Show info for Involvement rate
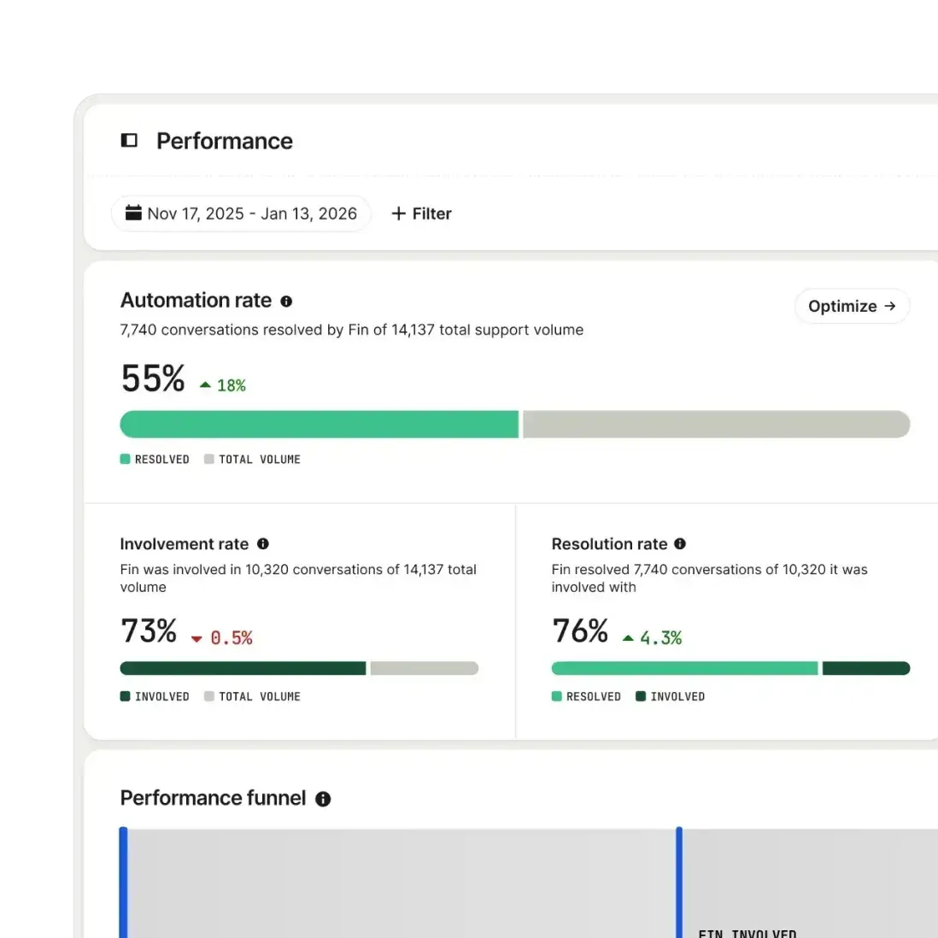This screenshot has width=938, height=938. point(263,544)
